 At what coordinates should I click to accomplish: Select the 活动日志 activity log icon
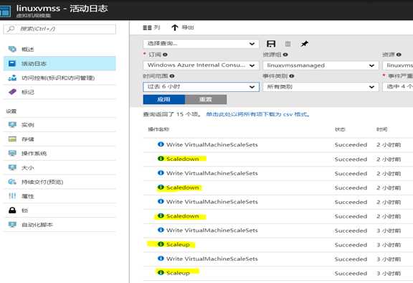point(12,63)
